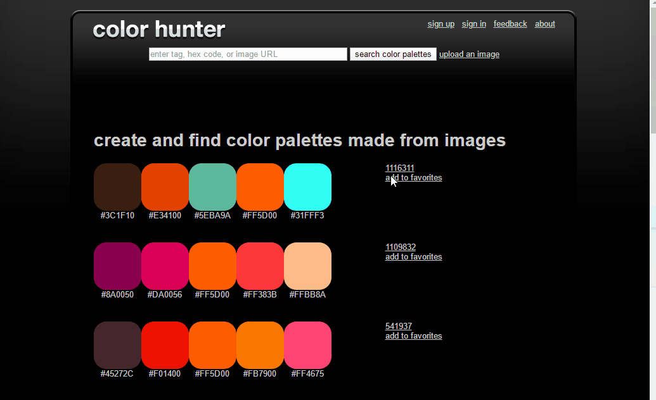Open the upload an image link
This screenshot has height=400, width=656.
click(x=469, y=54)
